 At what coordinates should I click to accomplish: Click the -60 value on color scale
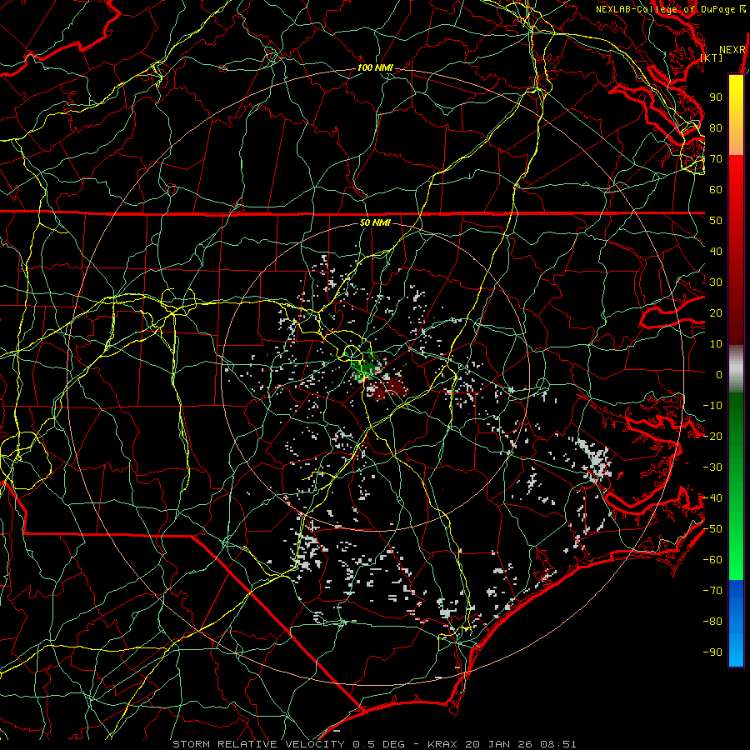point(712,560)
